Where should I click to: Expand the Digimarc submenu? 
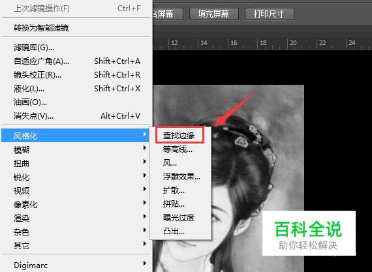click(76, 265)
